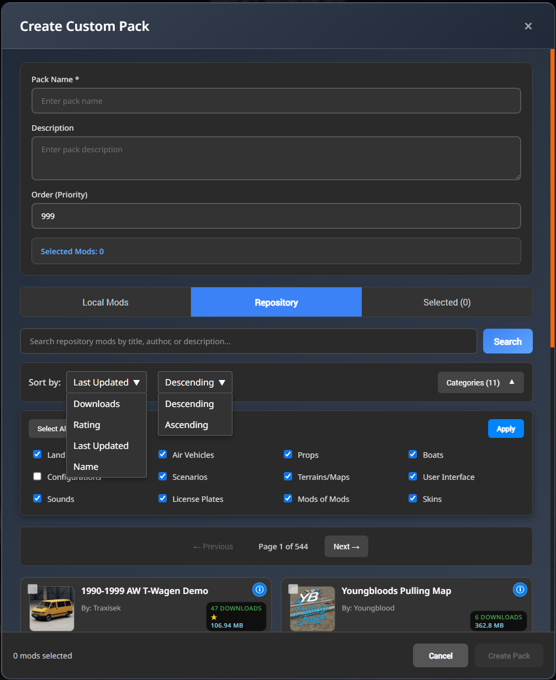Screen dimensions: 556x680
Task: Click the Create Pack button
Action: (509, 656)
